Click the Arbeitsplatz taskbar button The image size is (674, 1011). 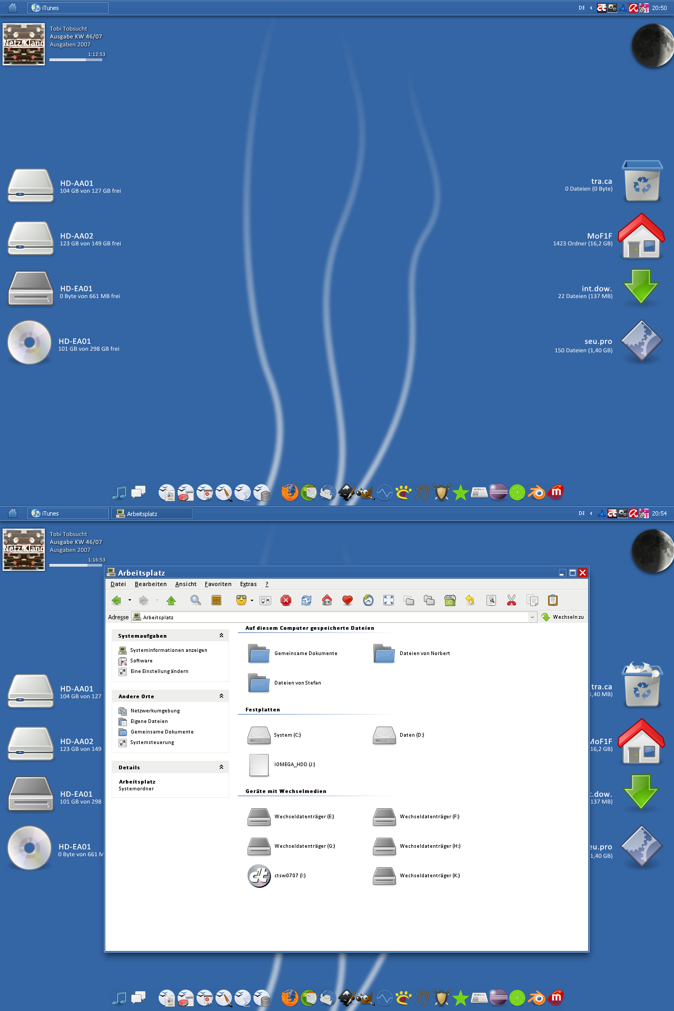pyautogui.click(x=152, y=513)
